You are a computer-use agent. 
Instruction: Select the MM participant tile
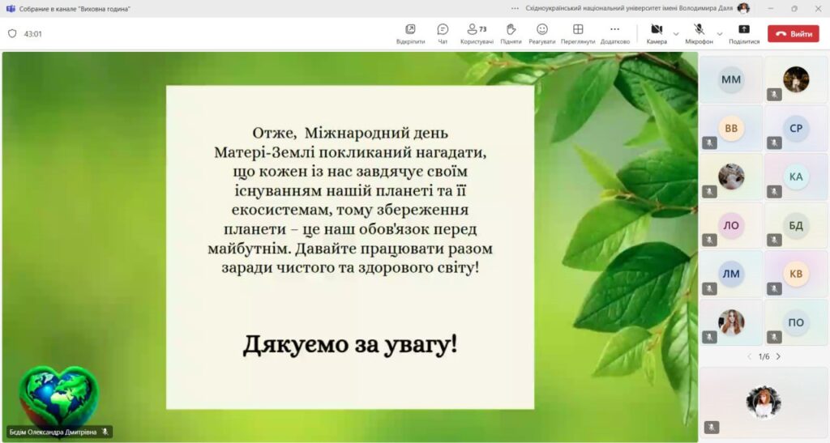pos(731,79)
